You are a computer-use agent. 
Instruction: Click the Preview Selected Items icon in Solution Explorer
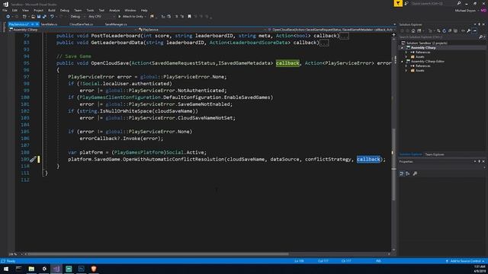coord(474,30)
